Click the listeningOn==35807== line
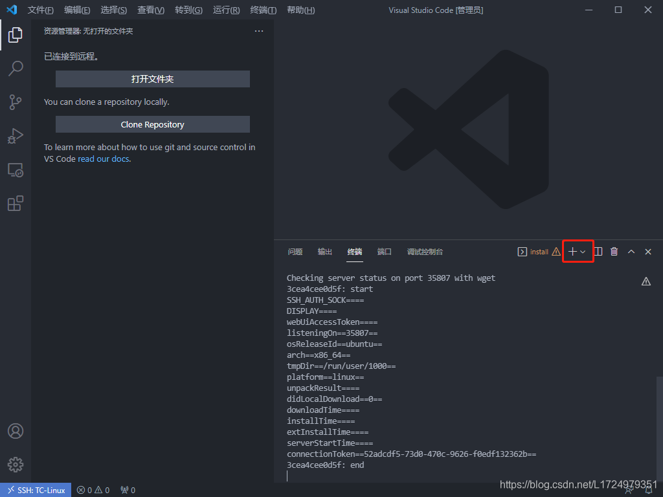This screenshot has width=663, height=497. [332, 333]
